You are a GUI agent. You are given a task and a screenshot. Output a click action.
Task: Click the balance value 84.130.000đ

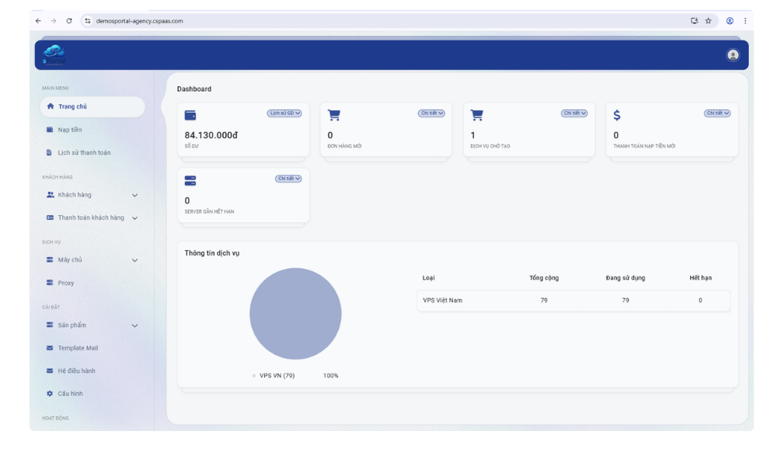coord(211,135)
